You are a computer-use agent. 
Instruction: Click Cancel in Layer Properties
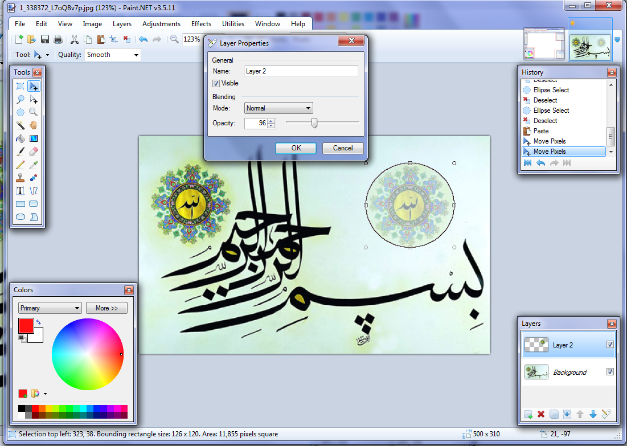343,148
